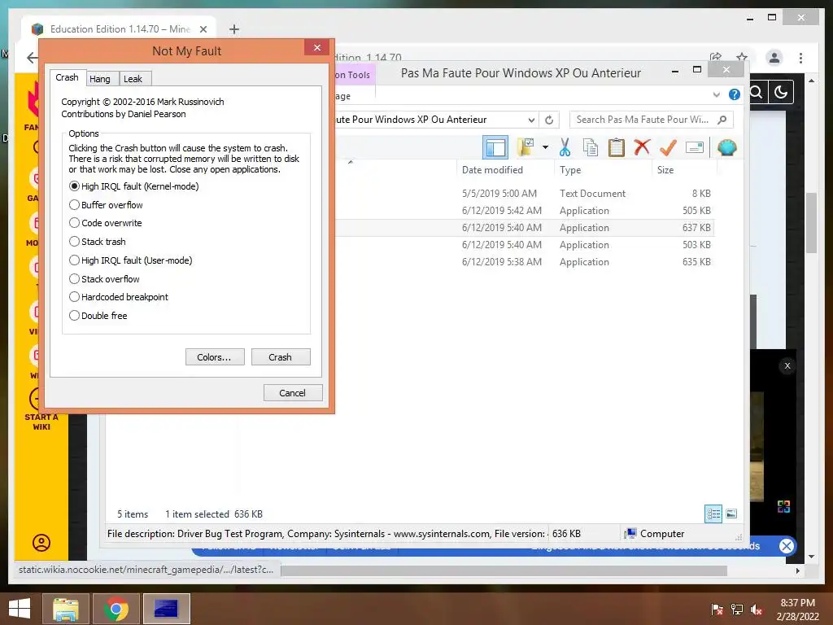Open the partially hidden Tools ribbon tab
833x625 pixels.
pyautogui.click(x=355, y=75)
